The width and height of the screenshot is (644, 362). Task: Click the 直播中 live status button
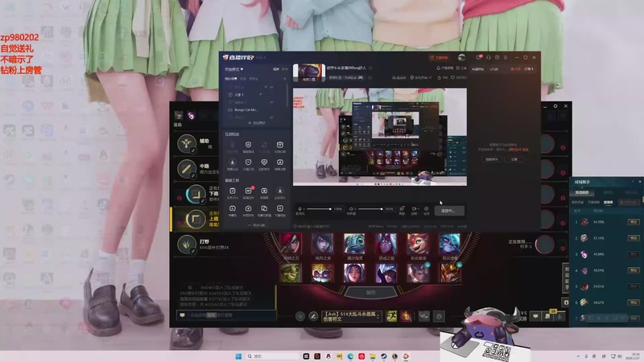point(449,211)
